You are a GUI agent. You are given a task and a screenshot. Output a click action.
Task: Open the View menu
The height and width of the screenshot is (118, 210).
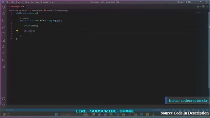click(27, 2)
